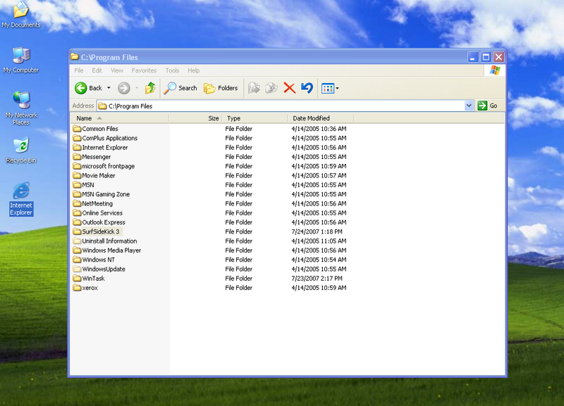Viewport: 564px width, 406px height.
Task: Select the NetMeeting folder
Action: (93, 203)
